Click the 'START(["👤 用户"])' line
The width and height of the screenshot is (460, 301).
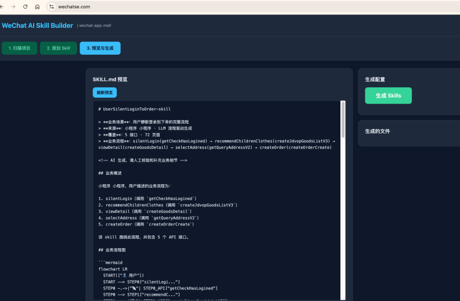[124, 275]
